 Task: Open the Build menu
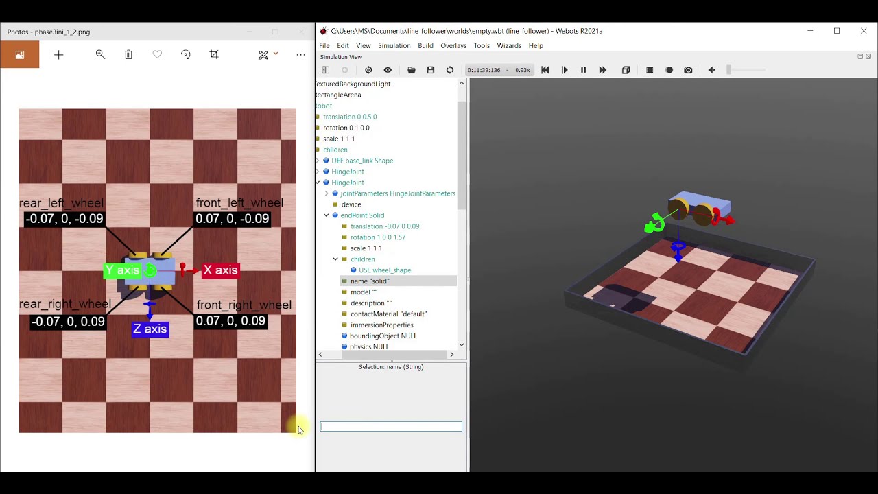pyautogui.click(x=426, y=46)
